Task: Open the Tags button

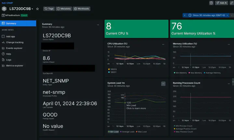Action: coord(49,9)
